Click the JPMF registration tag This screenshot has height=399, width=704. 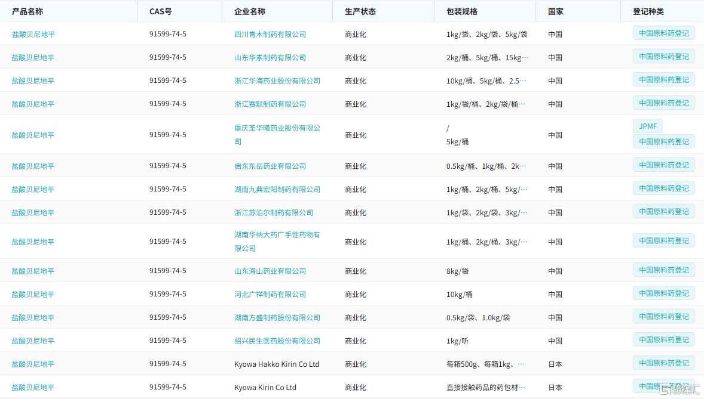[x=647, y=126]
